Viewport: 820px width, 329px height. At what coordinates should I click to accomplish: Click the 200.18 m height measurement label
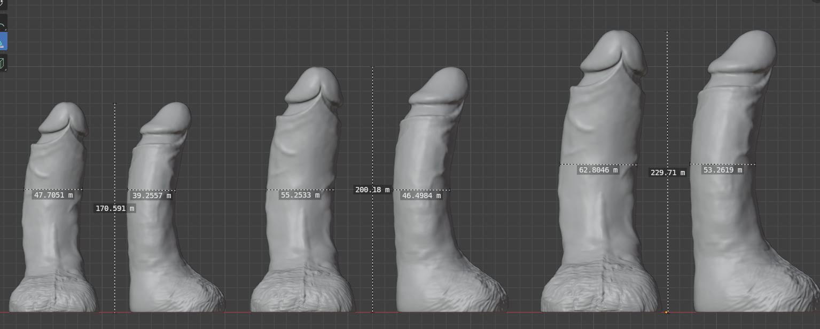pos(372,190)
